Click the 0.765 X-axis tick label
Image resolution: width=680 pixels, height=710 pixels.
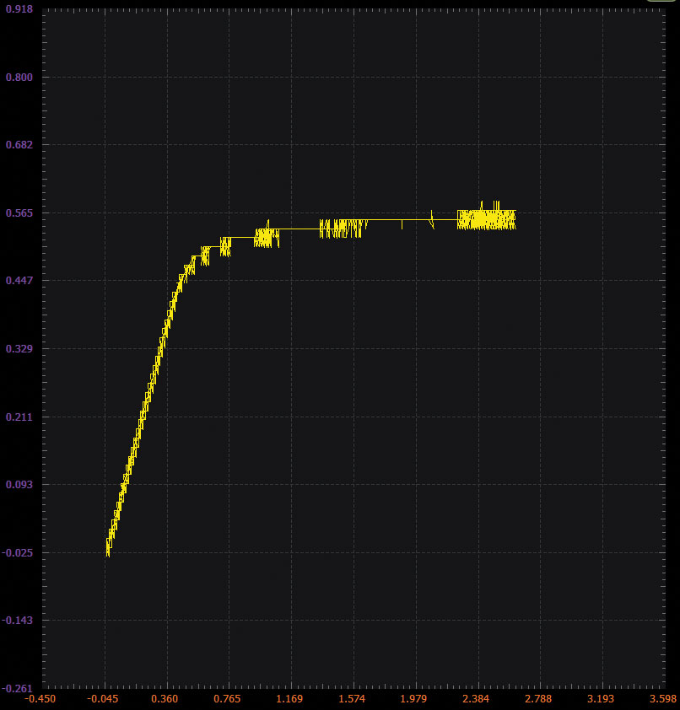click(x=227, y=699)
